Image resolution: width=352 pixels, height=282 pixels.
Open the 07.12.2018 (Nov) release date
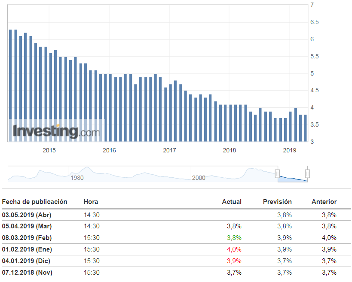tap(27, 273)
